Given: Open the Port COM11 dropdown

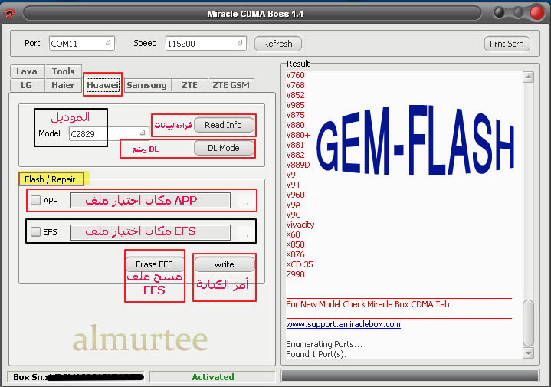Looking at the screenshot, I should [x=82, y=44].
